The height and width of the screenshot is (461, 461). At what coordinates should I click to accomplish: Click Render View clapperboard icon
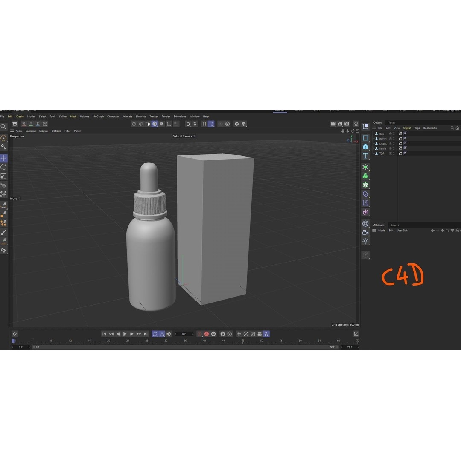pyautogui.click(x=333, y=124)
